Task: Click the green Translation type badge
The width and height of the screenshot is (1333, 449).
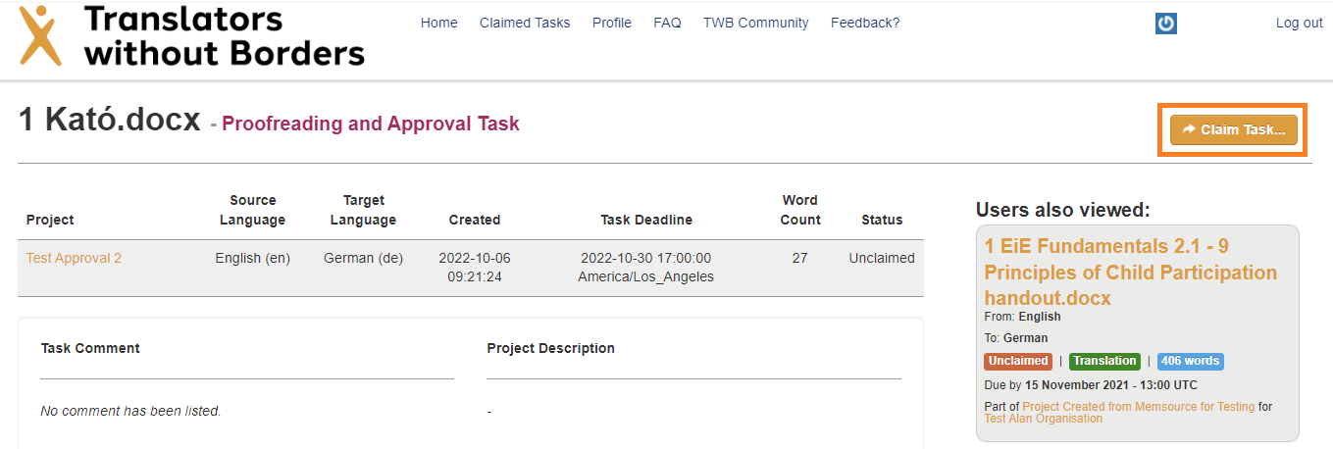Action: point(1104,361)
